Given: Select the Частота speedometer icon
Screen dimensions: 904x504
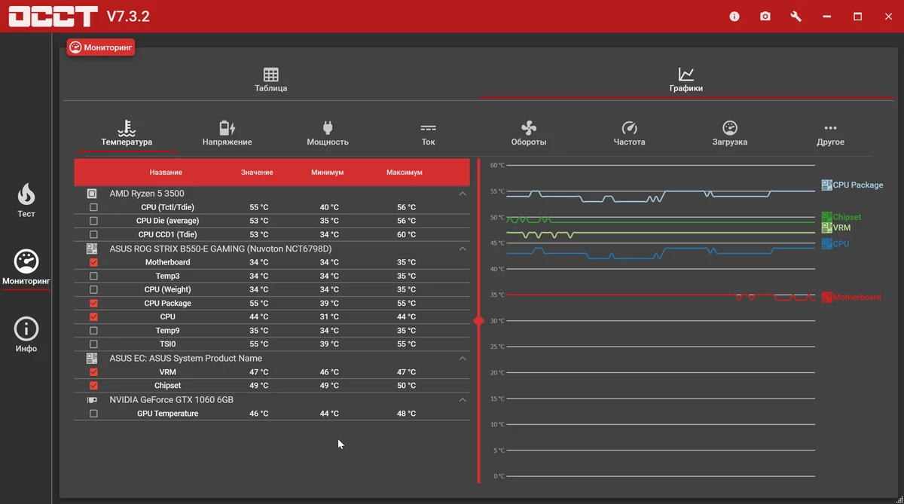Looking at the screenshot, I should click(630, 127).
